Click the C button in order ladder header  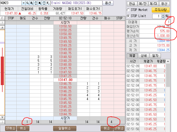[2, 18]
